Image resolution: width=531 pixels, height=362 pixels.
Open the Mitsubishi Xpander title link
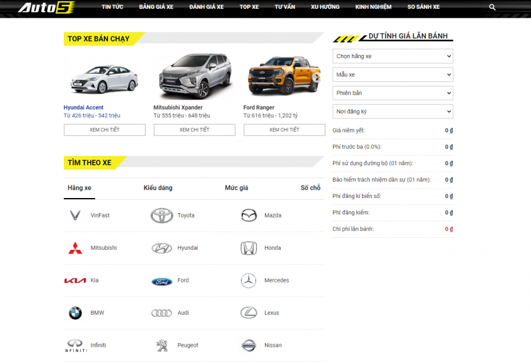tap(178, 107)
